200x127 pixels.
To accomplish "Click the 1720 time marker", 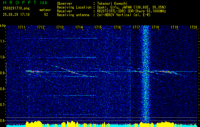I will [x=193, y=27].
